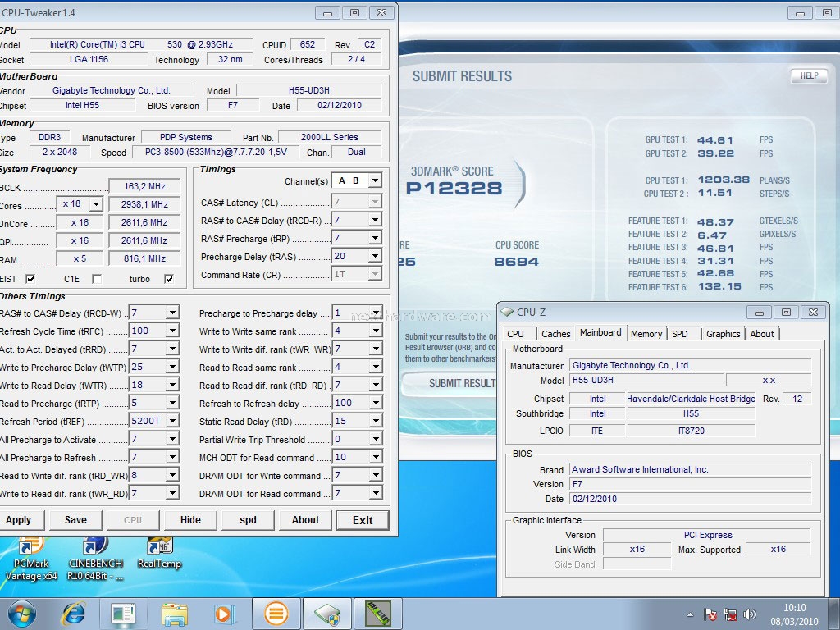Open Refresh to Refresh delay dropdown

tap(376, 403)
